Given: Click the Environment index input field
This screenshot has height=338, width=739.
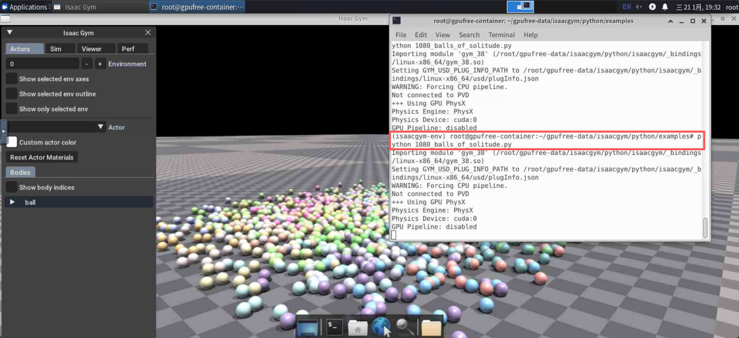Looking at the screenshot, I should (x=43, y=64).
